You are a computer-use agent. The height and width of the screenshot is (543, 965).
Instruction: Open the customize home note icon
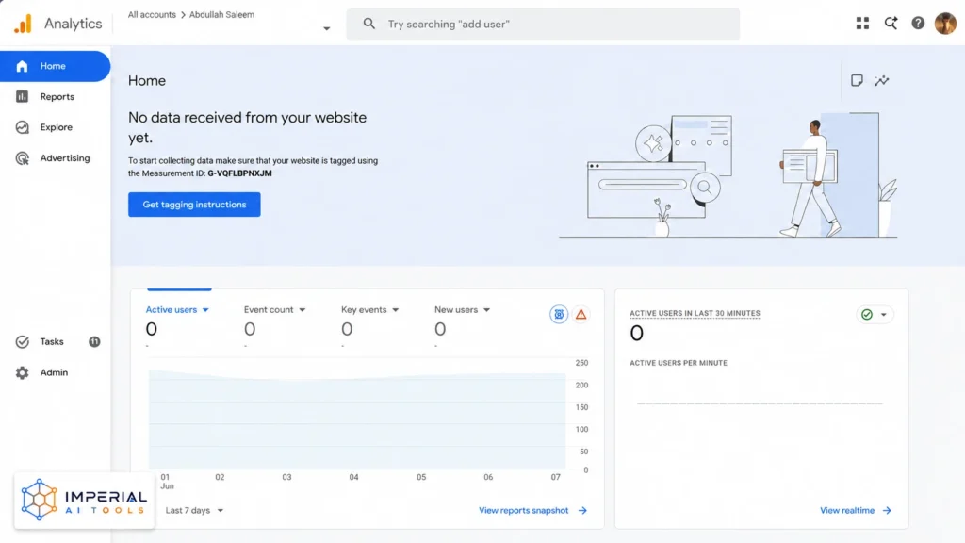click(x=857, y=81)
